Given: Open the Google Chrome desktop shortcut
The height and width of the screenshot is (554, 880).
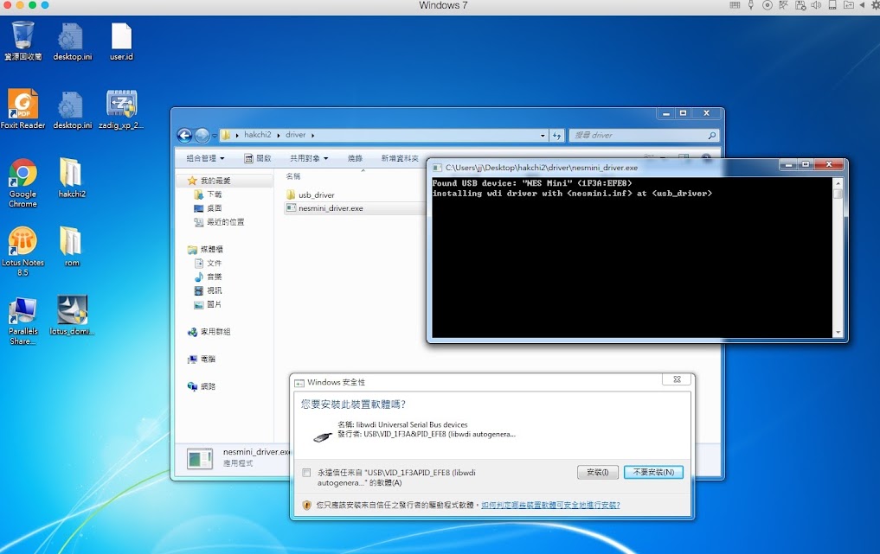Looking at the screenshot, I should (x=22, y=183).
